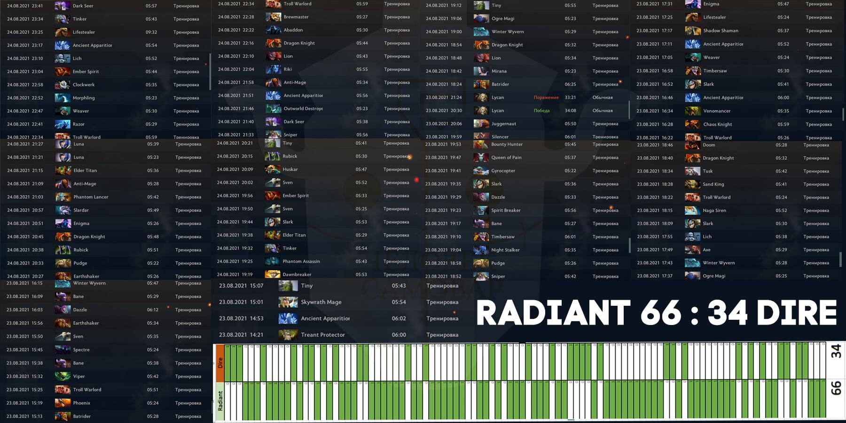Click the "24.08.2021 23:41" date on Dark Seer row
The height and width of the screenshot is (423, 846).
[25, 6]
